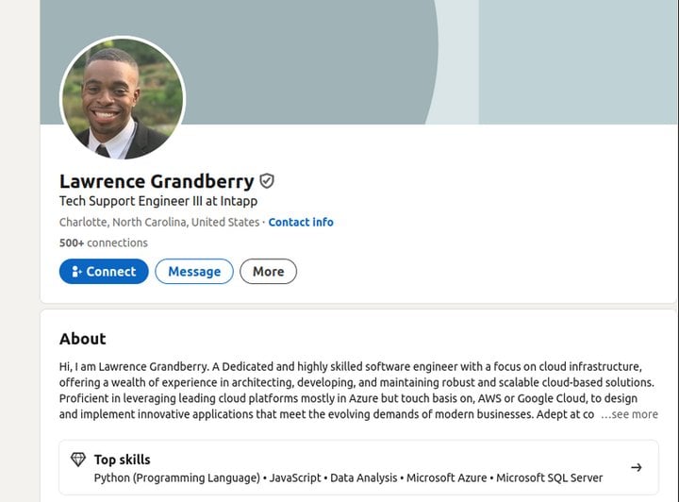Screen dimensions: 679x502
Task: Click the verification shield badge beside the name
Action: click(267, 181)
